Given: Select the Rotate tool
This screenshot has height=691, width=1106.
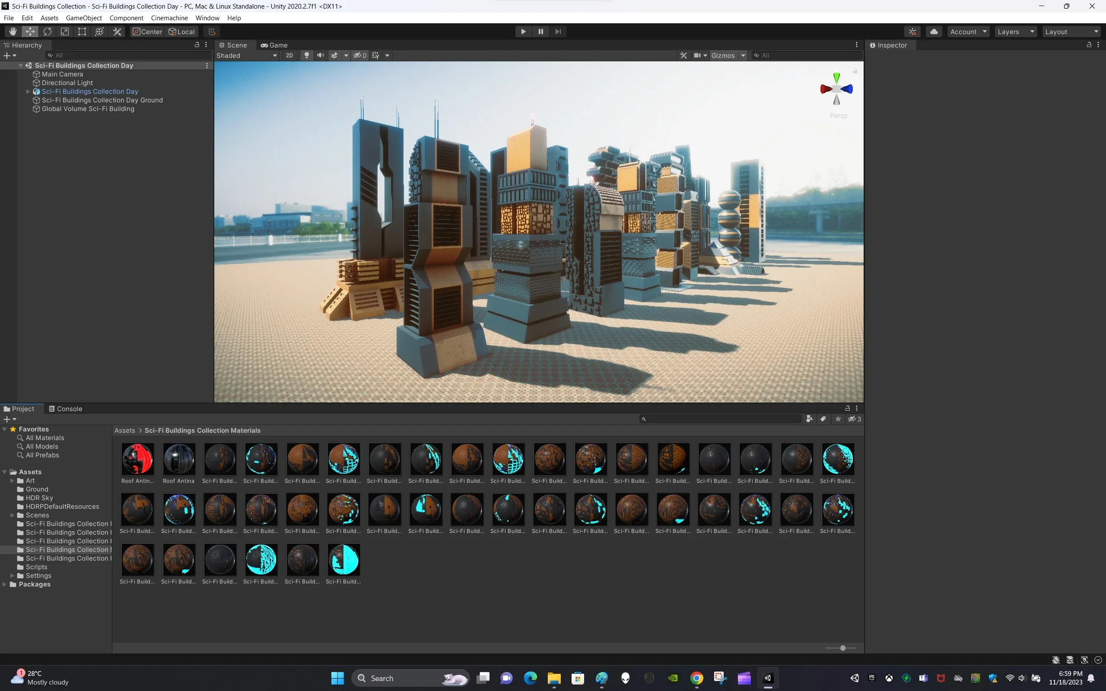Looking at the screenshot, I should (48, 32).
